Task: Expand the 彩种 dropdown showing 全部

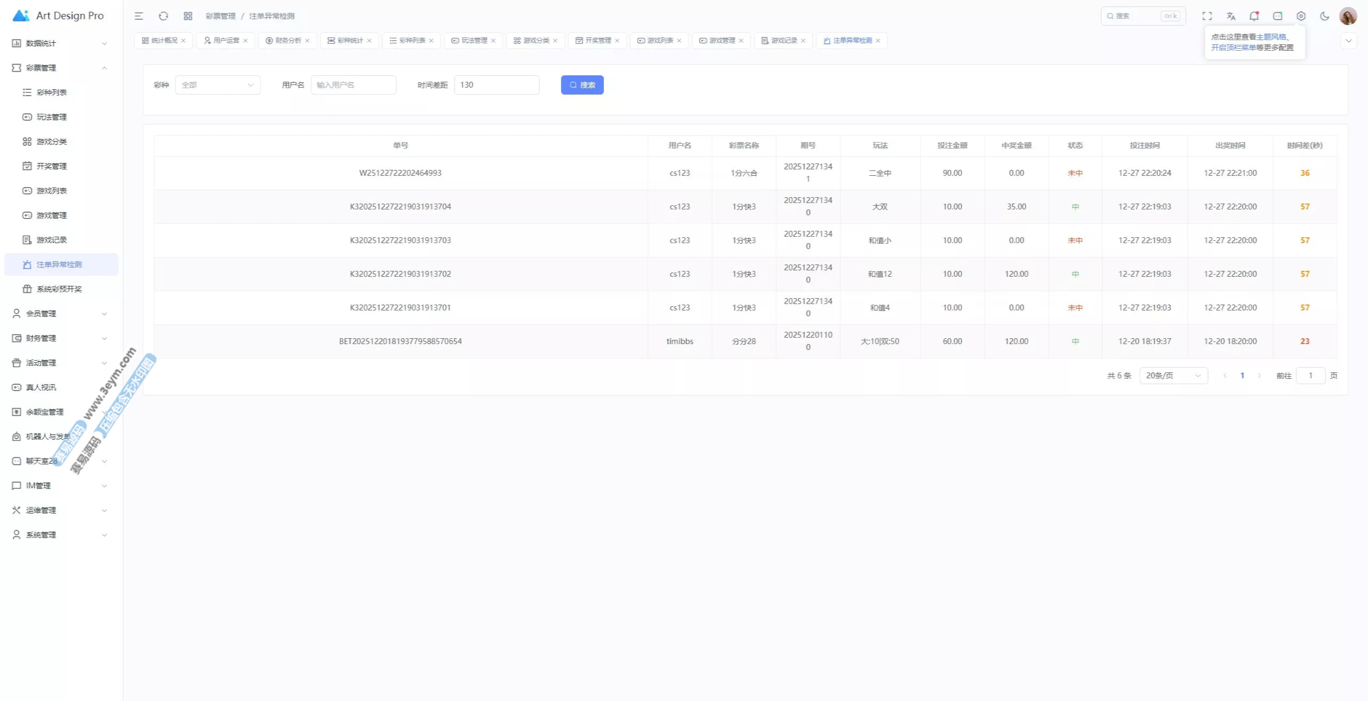Action: (217, 85)
